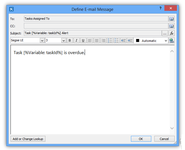The width and height of the screenshot is (185, 150).
Task: Confirm the message with OK
Action: click(141, 139)
